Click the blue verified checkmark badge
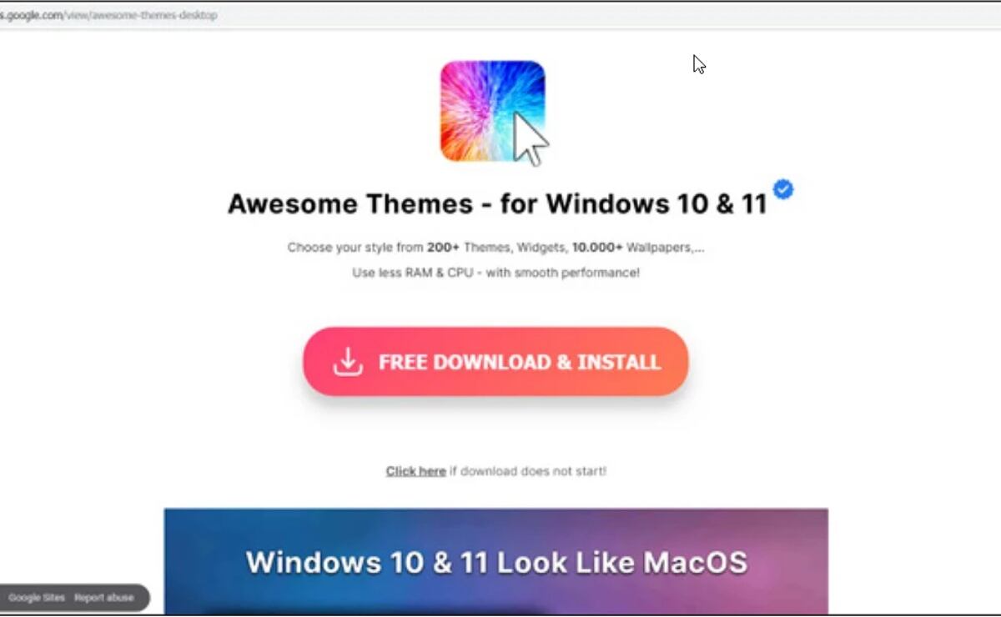Image resolution: width=1001 pixels, height=617 pixels. 782,189
